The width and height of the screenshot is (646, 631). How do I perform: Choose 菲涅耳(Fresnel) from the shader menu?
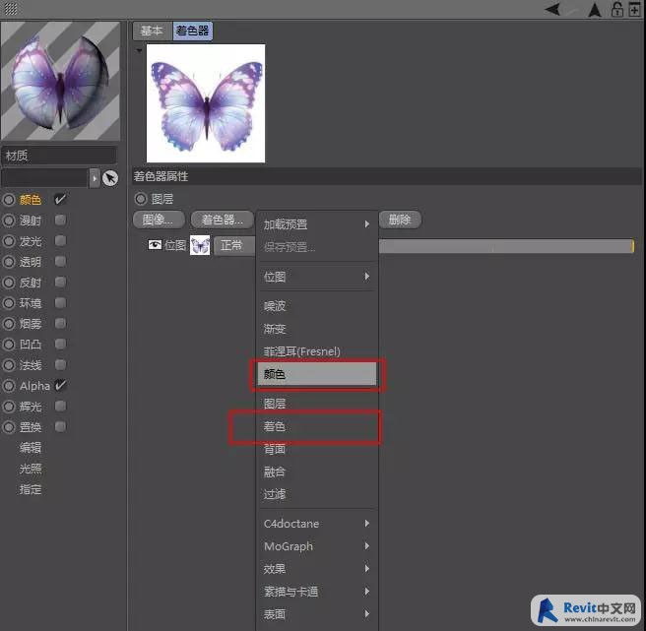(x=316, y=351)
